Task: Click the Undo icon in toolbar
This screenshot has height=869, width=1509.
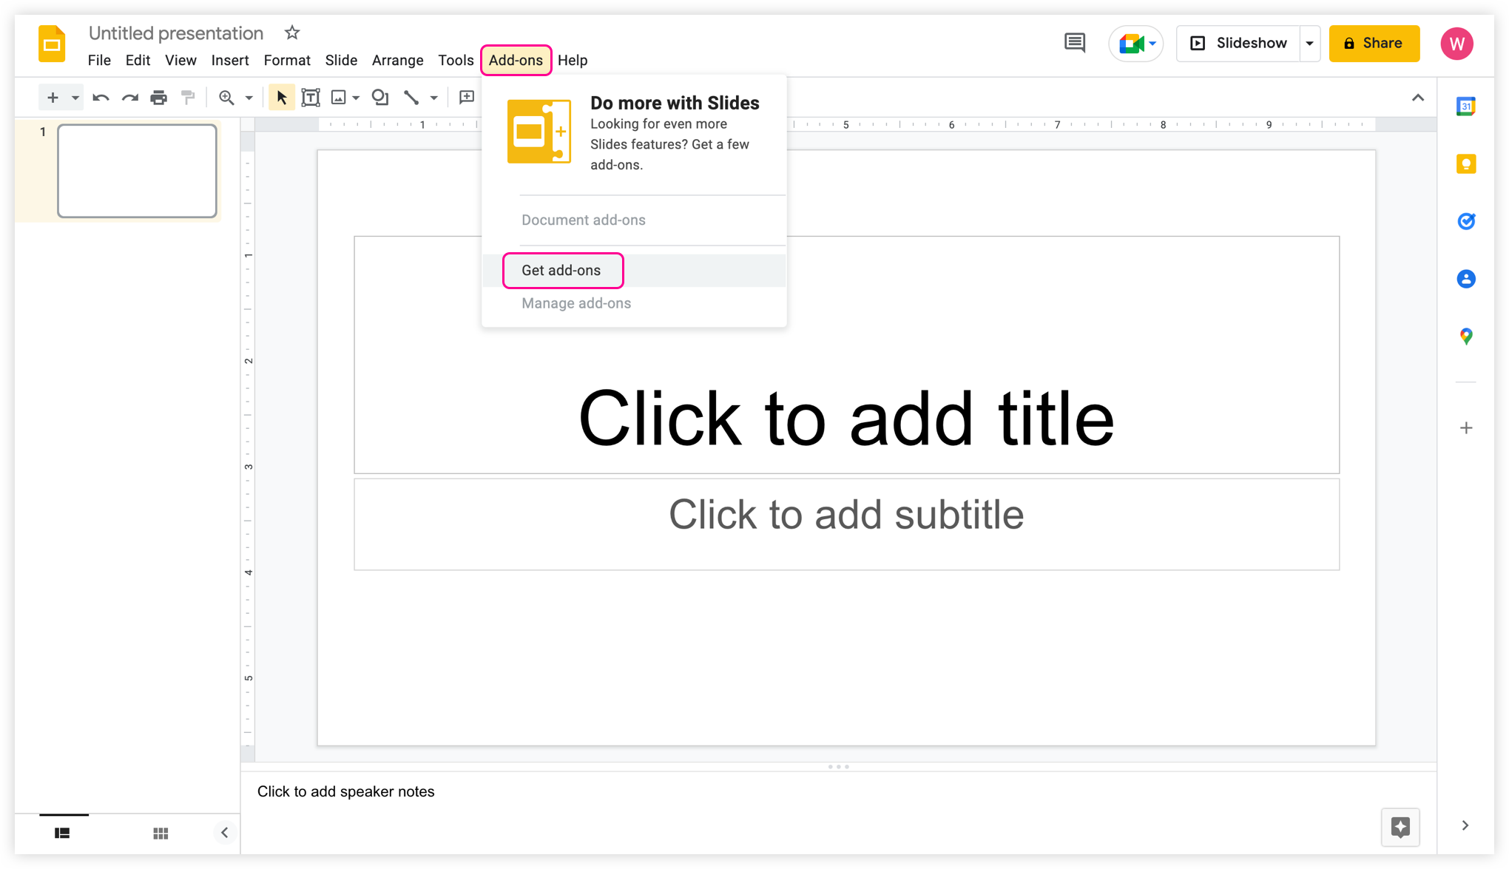Action: [101, 98]
